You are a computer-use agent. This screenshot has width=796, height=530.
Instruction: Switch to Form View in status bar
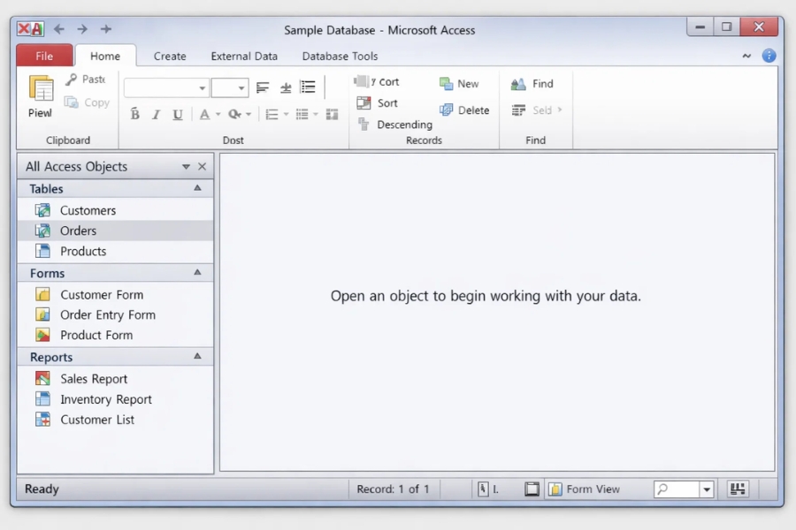tap(584, 489)
